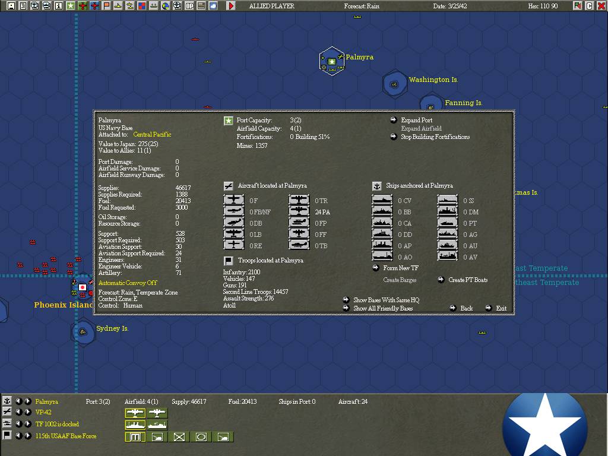This screenshot has height=456, width=608.
Task: Open the OP operations toolbar icon
Action: point(189,6)
